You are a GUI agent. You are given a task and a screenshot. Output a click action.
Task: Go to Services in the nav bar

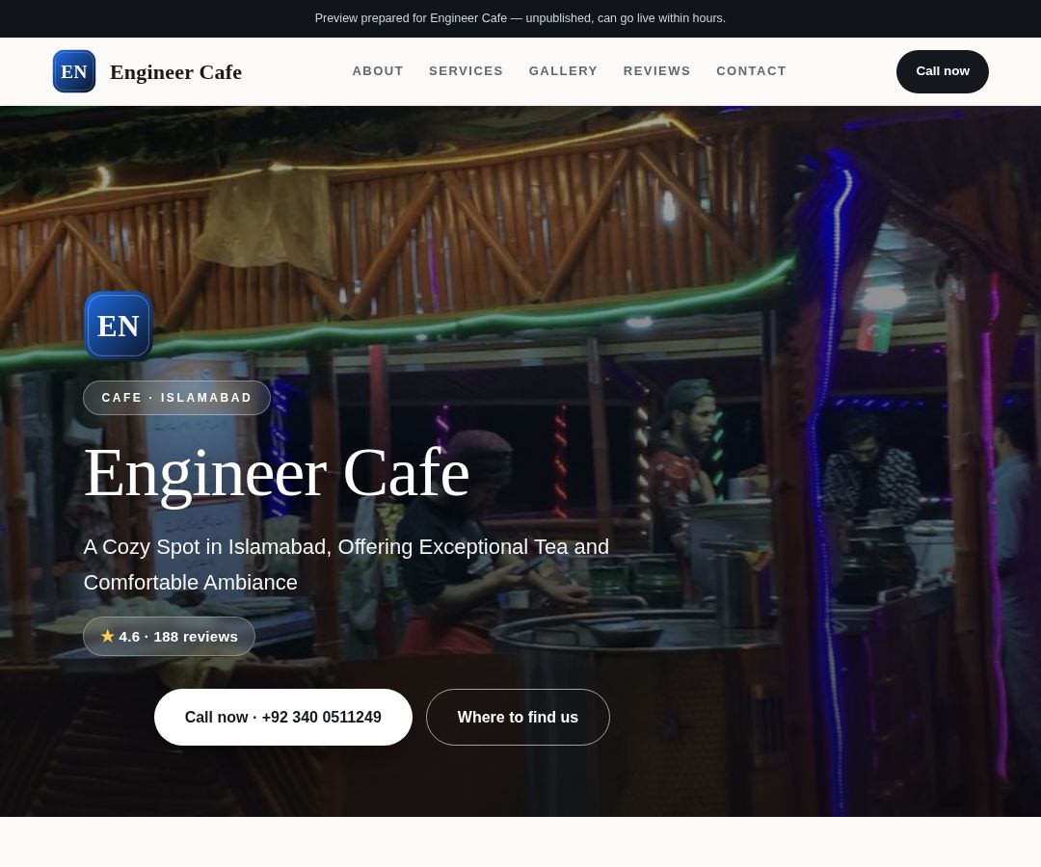[467, 71]
